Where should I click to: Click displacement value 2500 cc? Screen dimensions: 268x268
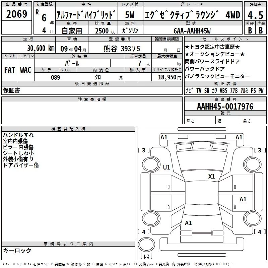click(x=105, y=31)
